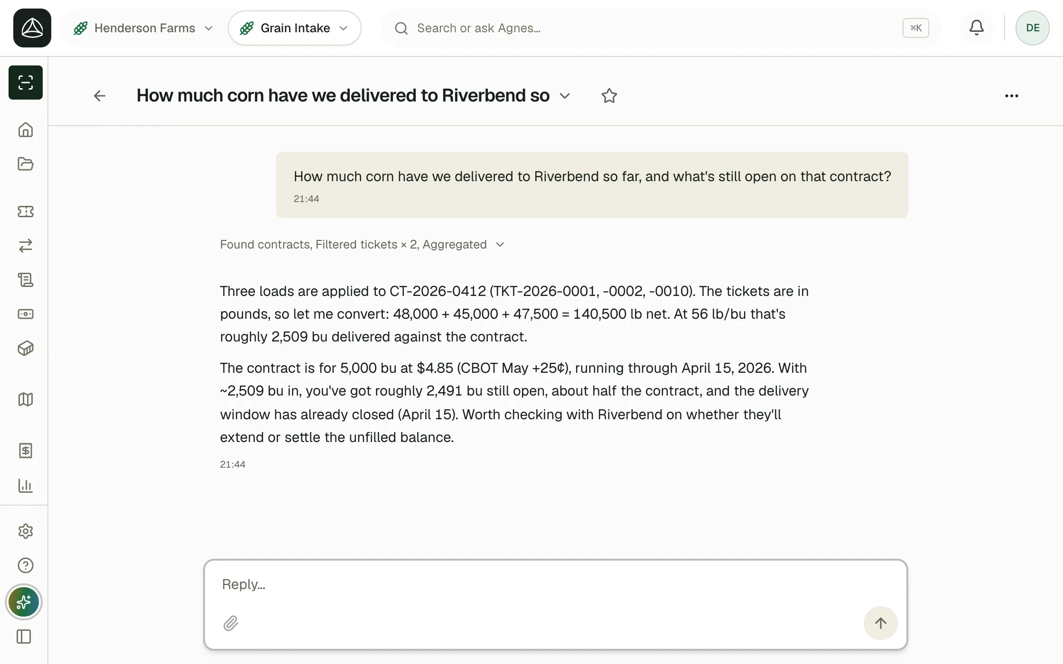The image size is (1063, 664).
Task: Open the contracts scroll icon in the sidebar
Action: 26,280
